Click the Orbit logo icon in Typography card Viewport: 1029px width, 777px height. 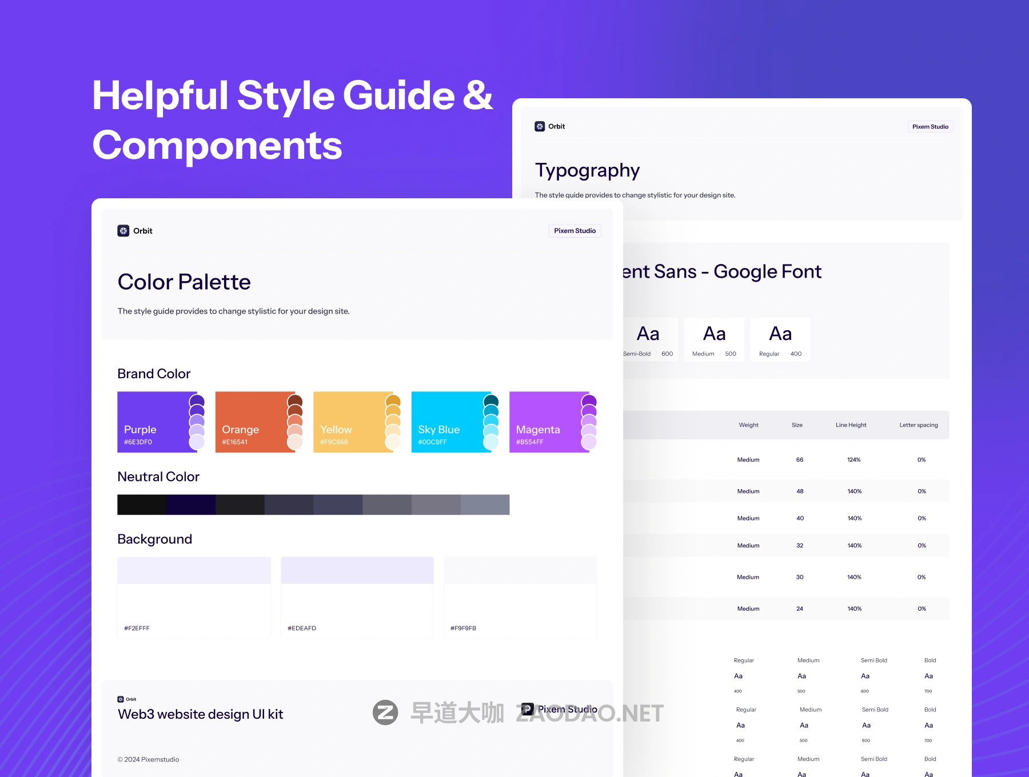(540, 126)
